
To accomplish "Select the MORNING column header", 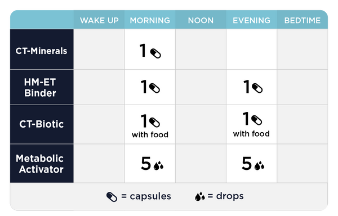I will coord(150,20).
